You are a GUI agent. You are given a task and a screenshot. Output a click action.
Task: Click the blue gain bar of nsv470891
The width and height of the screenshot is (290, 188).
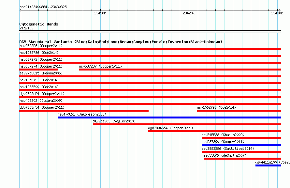[x=169, y=117]
